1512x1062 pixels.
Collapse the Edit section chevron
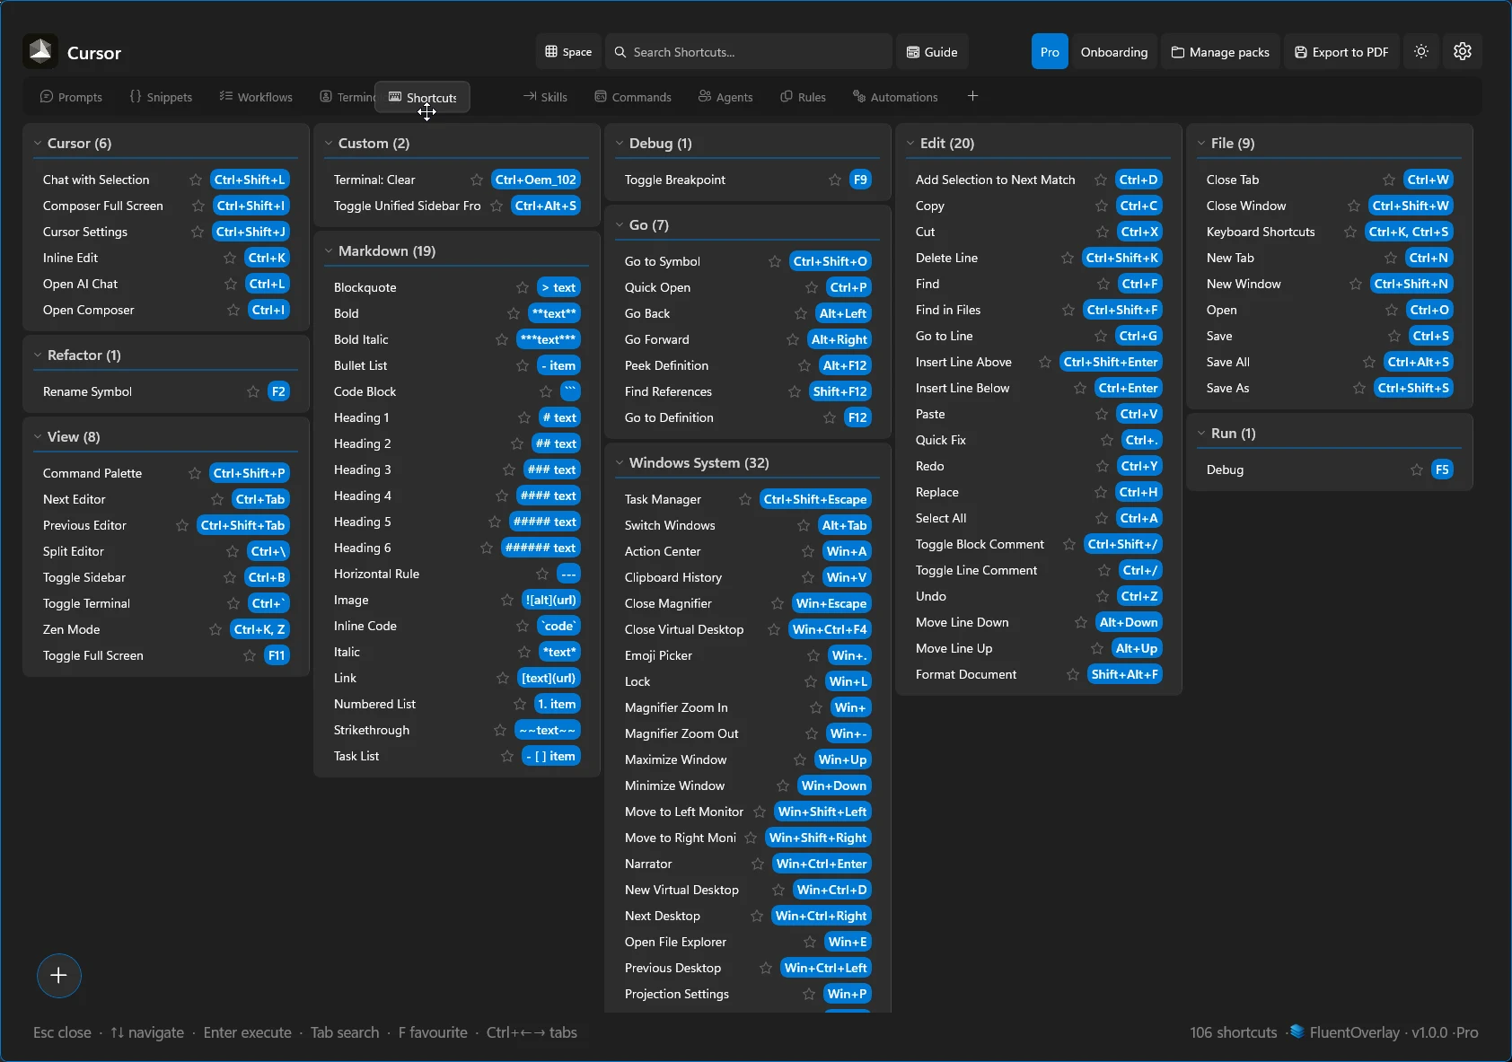[910, 143]
